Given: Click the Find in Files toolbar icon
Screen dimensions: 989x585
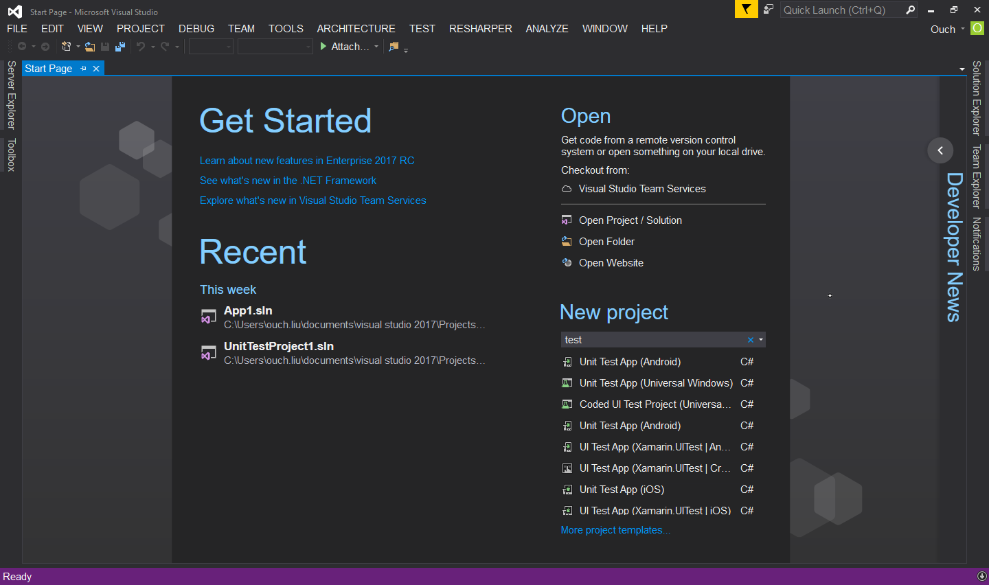Looking at the screenshot, I should 394,47.
